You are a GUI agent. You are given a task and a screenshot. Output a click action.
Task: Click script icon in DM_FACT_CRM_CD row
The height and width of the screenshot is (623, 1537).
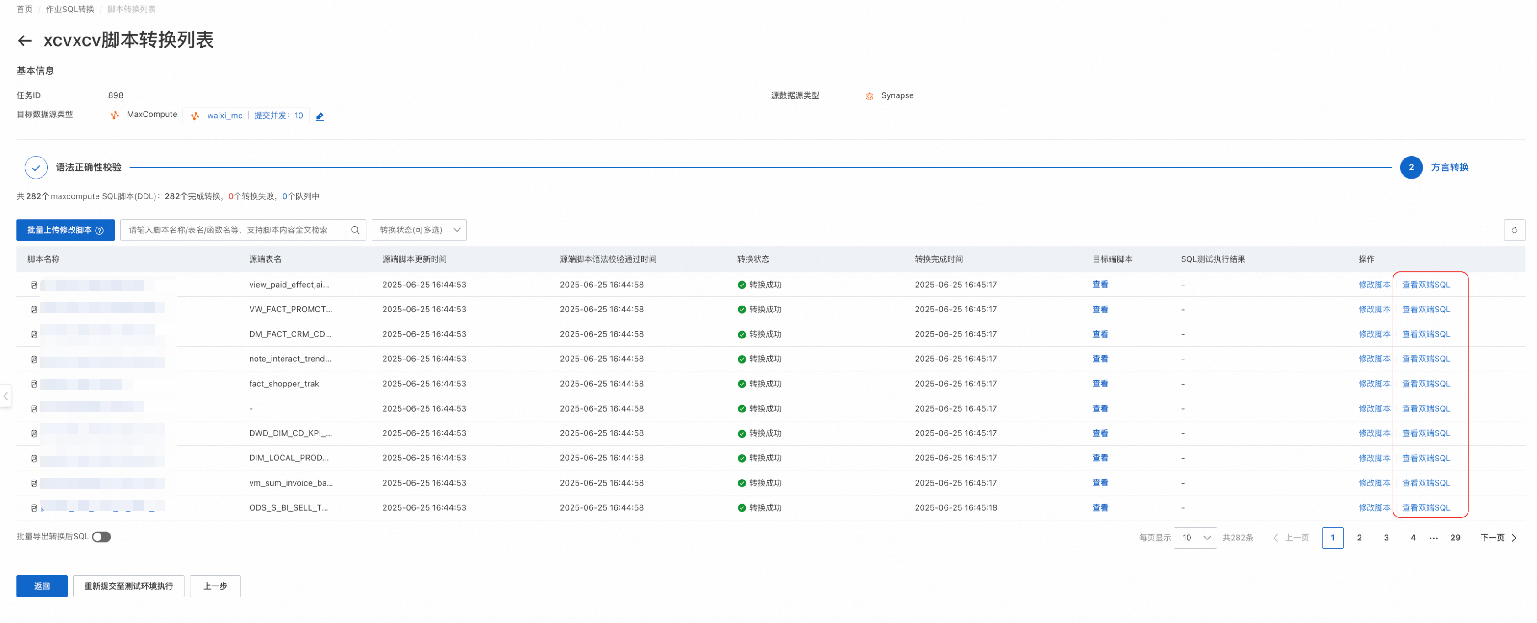(x=34, y=334)
